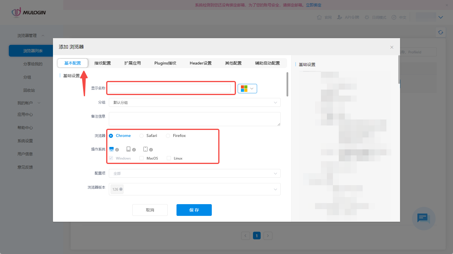Click the refresh icon in the top right
This screenshot has width=453, height=254.
coord(440,32)
